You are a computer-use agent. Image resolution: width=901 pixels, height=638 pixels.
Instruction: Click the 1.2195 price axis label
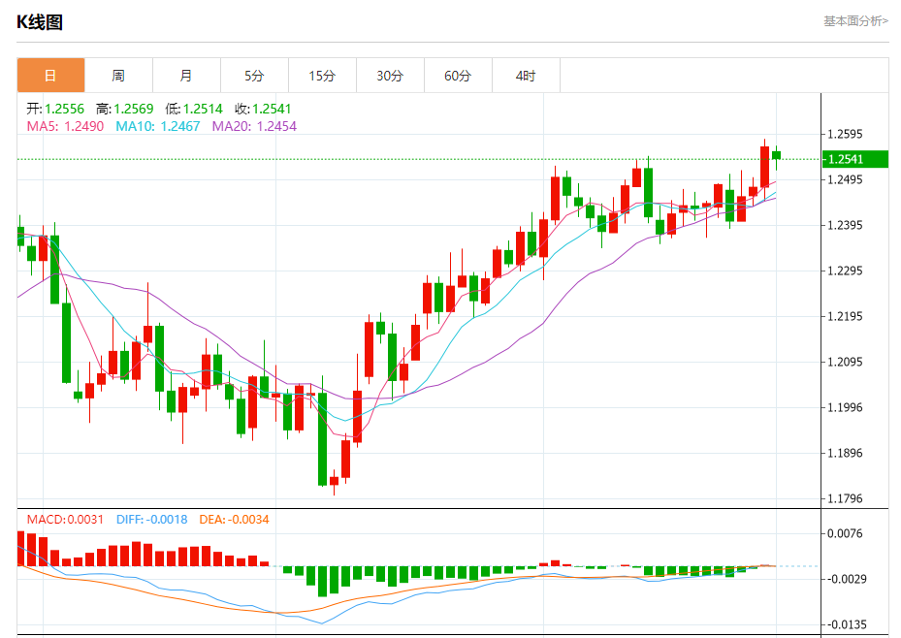(x=845, y=316)
